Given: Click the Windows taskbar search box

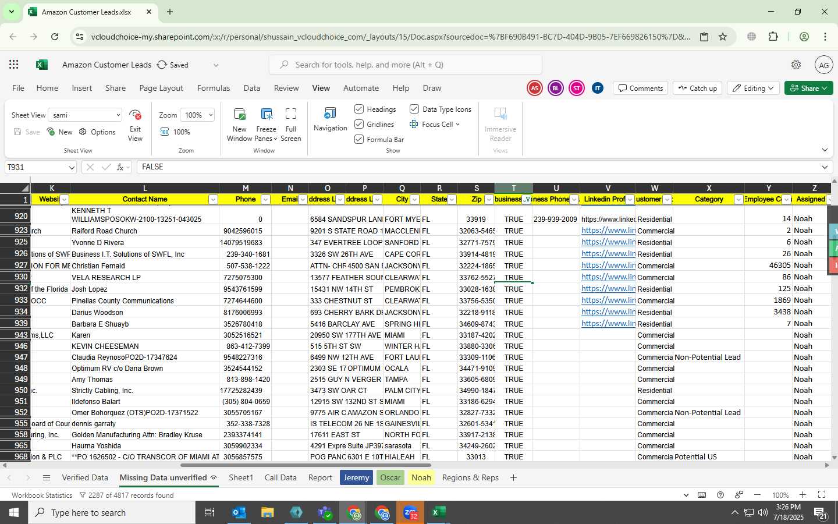Looking at the screenshot, I should [112, 512].
